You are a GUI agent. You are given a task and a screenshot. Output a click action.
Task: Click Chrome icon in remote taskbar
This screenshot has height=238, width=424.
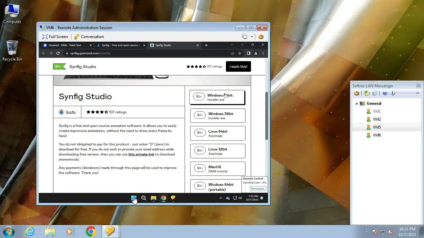point(163,198)
